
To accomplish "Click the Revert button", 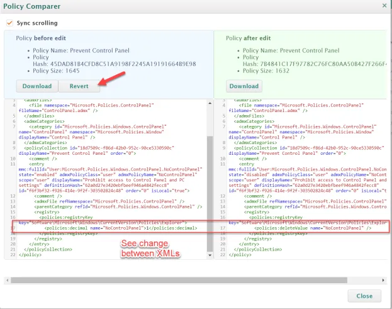I will pos(79,86).
